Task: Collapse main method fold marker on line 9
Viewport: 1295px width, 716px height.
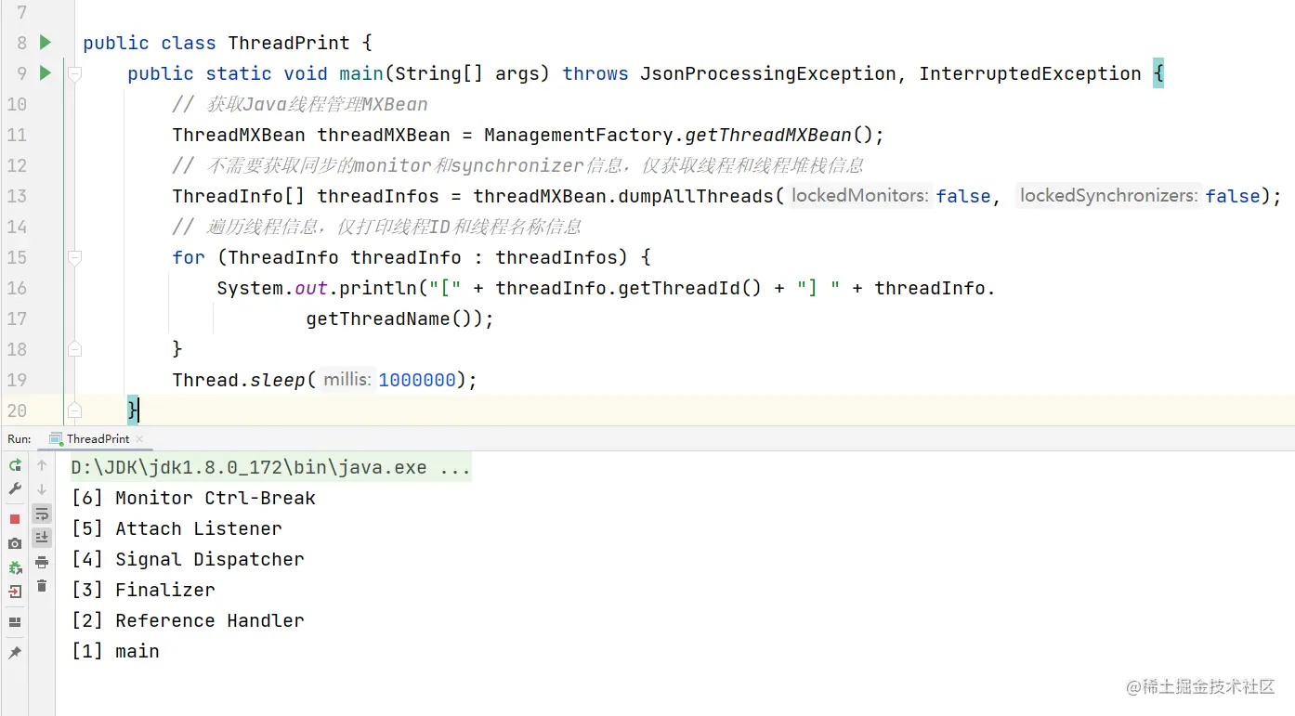Action: pos(75,72)
